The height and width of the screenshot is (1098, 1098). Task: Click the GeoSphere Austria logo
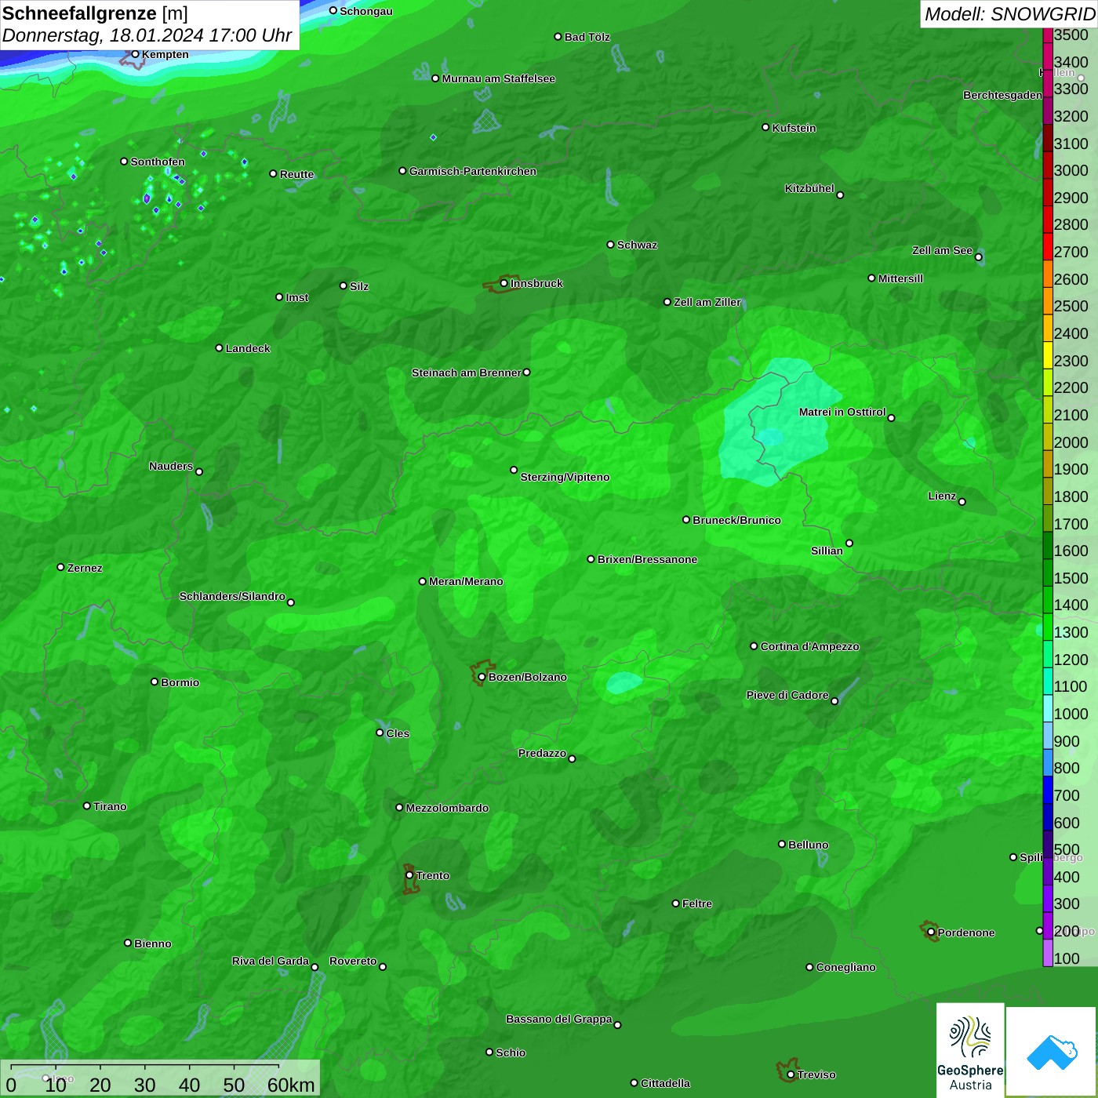coord(970,1049)
